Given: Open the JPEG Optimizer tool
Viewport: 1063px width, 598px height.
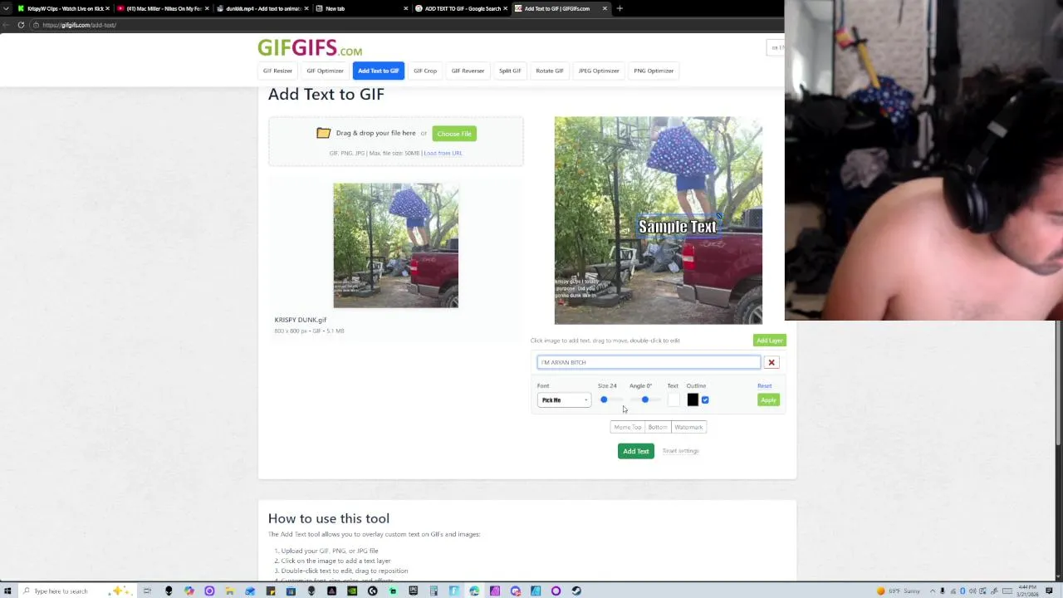Looking at the screenshot, I should click(599, 71).
